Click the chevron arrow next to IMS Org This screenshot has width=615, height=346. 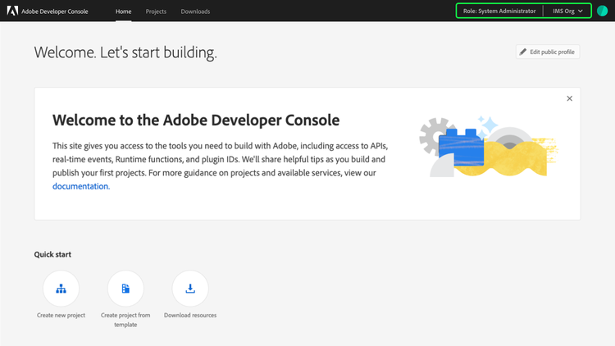click(581, 11)
